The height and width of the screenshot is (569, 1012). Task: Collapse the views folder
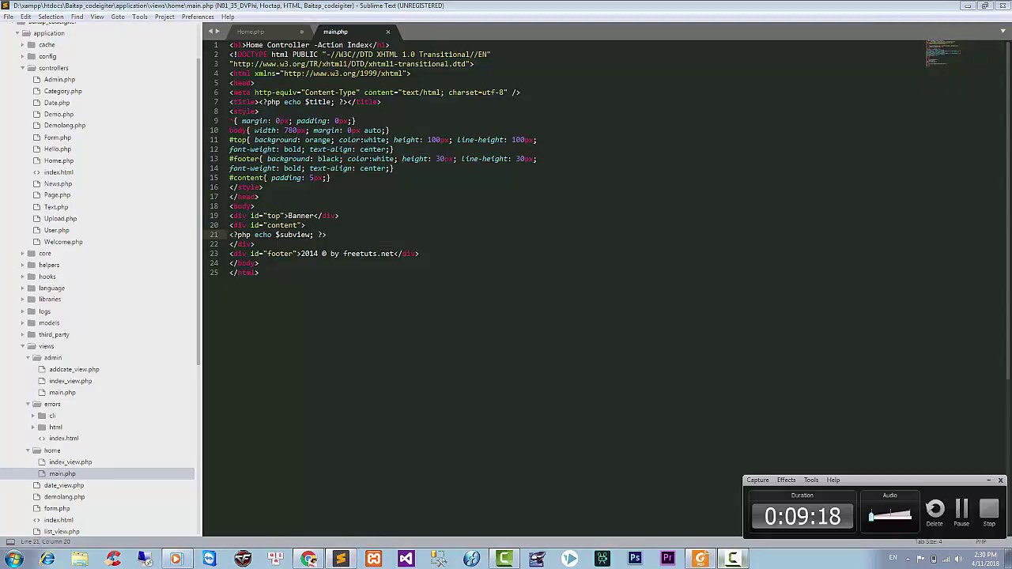pyautogui.click(x=22, y=346)
